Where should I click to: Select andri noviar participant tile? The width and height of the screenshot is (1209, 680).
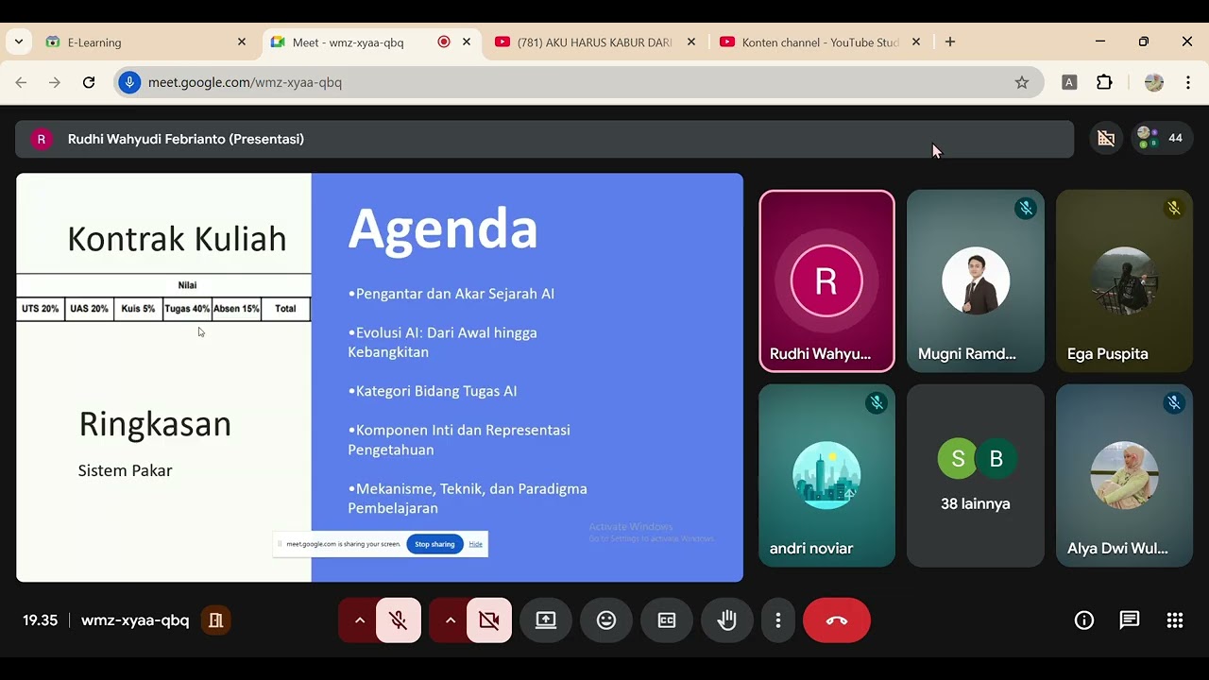[x=826, y=475]
